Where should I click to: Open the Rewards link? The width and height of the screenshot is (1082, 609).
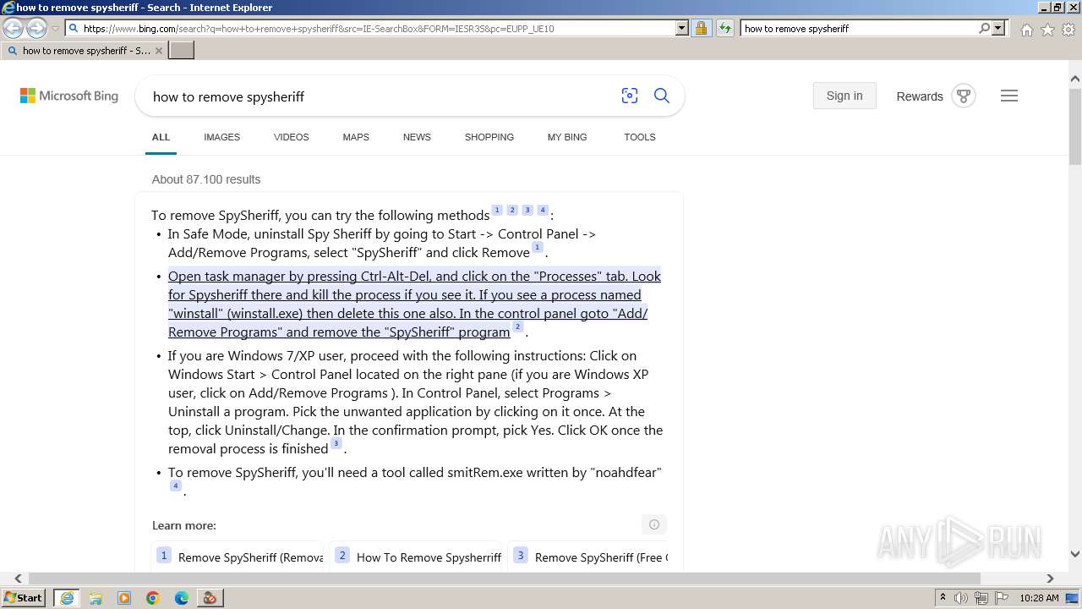coord(920,96)
